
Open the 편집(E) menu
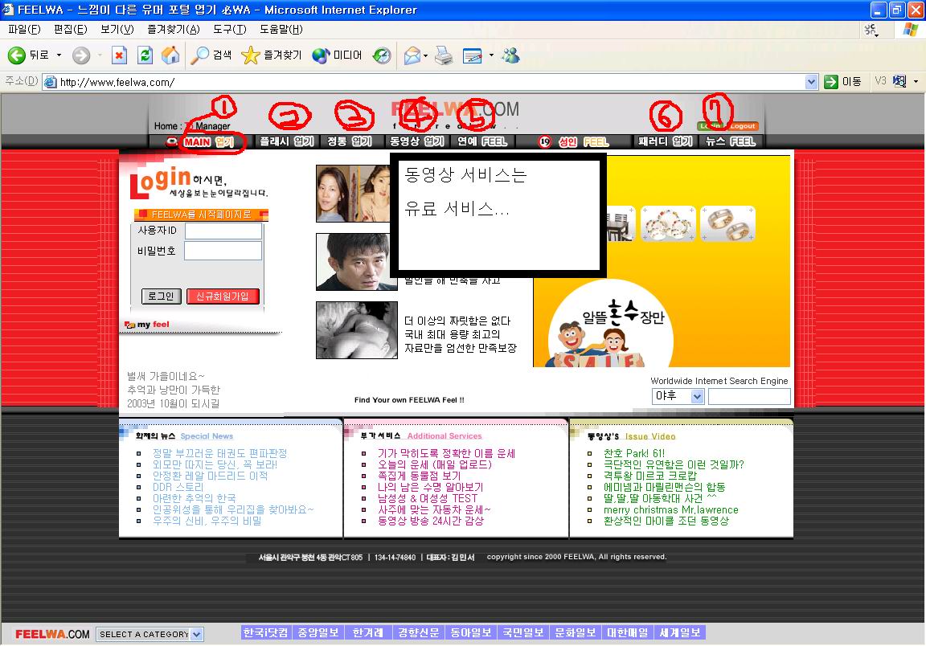(70, 29)
